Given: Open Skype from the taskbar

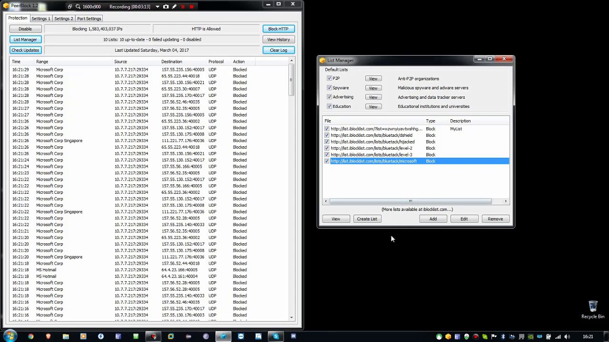Looking at the screenshot, I should pos(276,336).
